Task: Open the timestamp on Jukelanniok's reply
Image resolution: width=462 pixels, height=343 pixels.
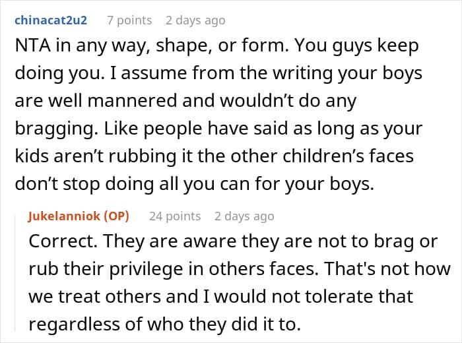Action: tap(244, 216)
